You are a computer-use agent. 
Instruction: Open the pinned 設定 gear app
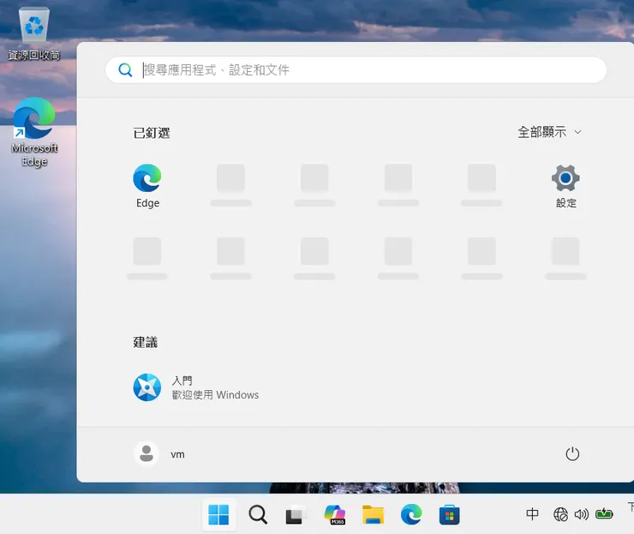[565, 186]
